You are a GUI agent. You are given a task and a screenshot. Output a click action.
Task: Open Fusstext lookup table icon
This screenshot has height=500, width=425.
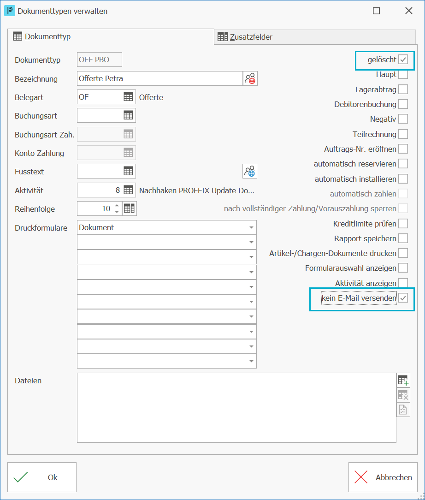[x=128, y=171]
